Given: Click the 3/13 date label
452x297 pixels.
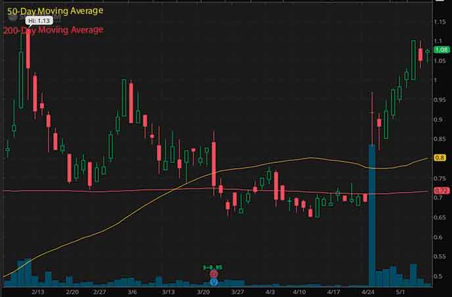Looking at the screenshot, I should tap(168, 292).
